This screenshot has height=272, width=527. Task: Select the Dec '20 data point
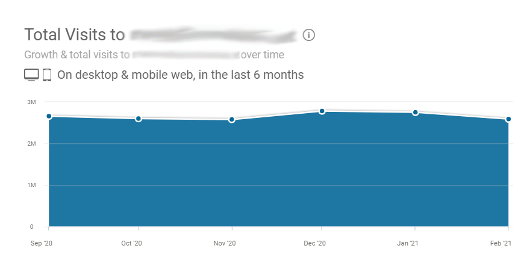point(322,111)
